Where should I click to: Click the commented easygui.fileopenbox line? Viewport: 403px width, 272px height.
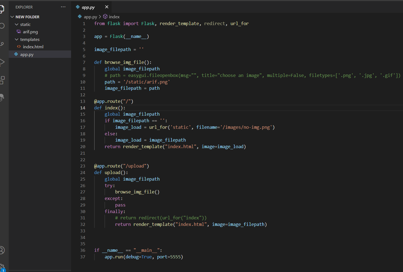coord(252,76)
